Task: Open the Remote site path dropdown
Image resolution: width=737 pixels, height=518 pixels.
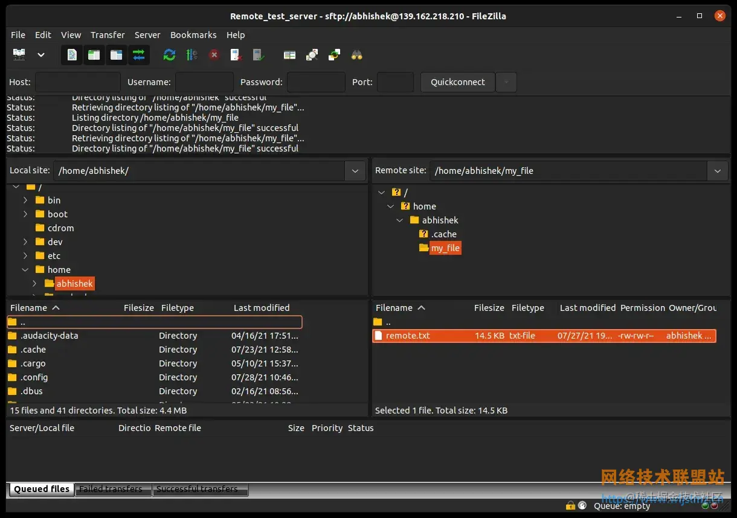Action: (717, 171)
